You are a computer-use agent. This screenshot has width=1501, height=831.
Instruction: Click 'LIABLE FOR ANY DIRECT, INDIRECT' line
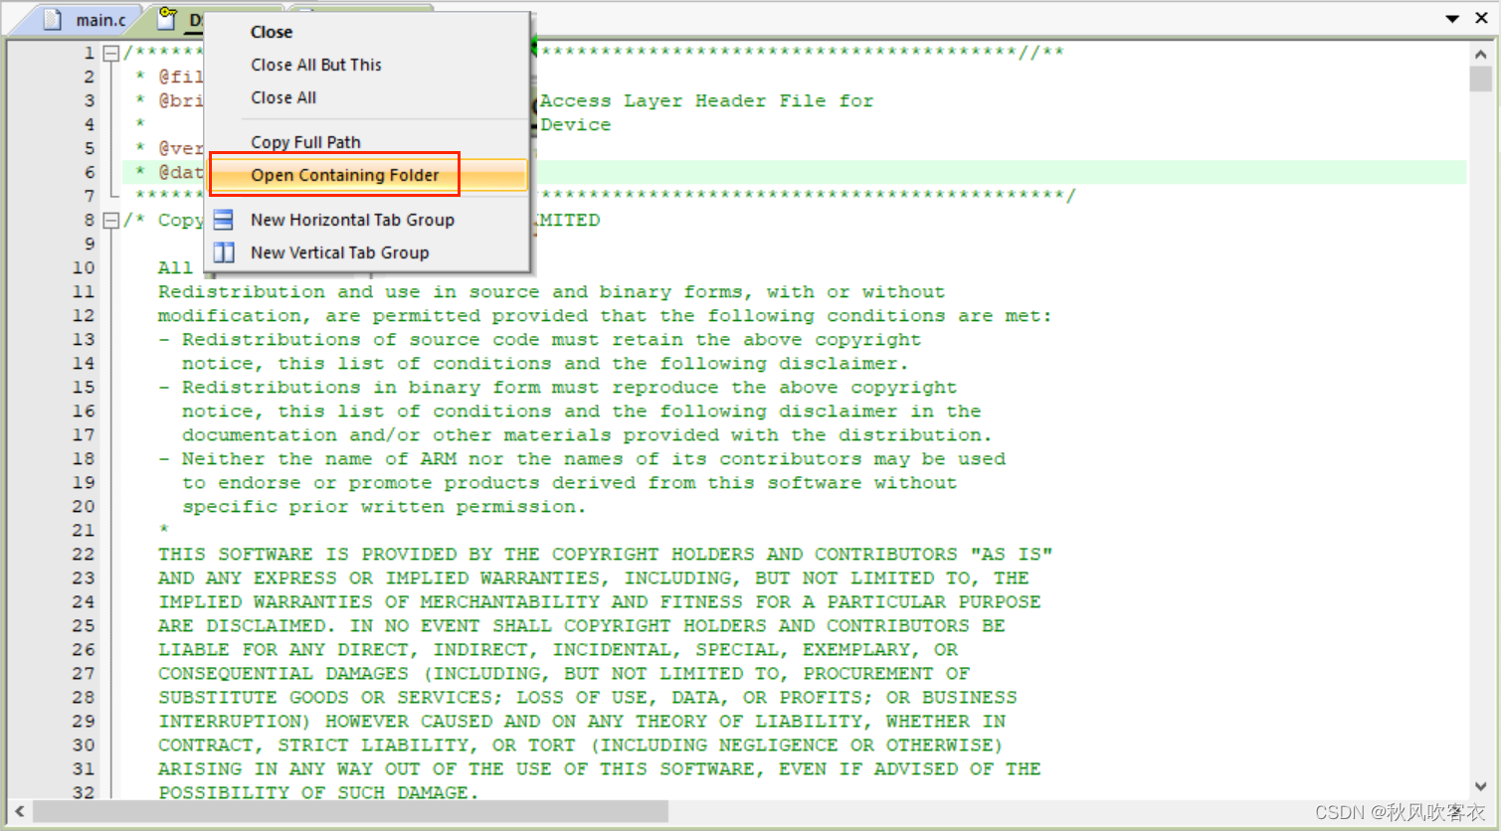557,649
